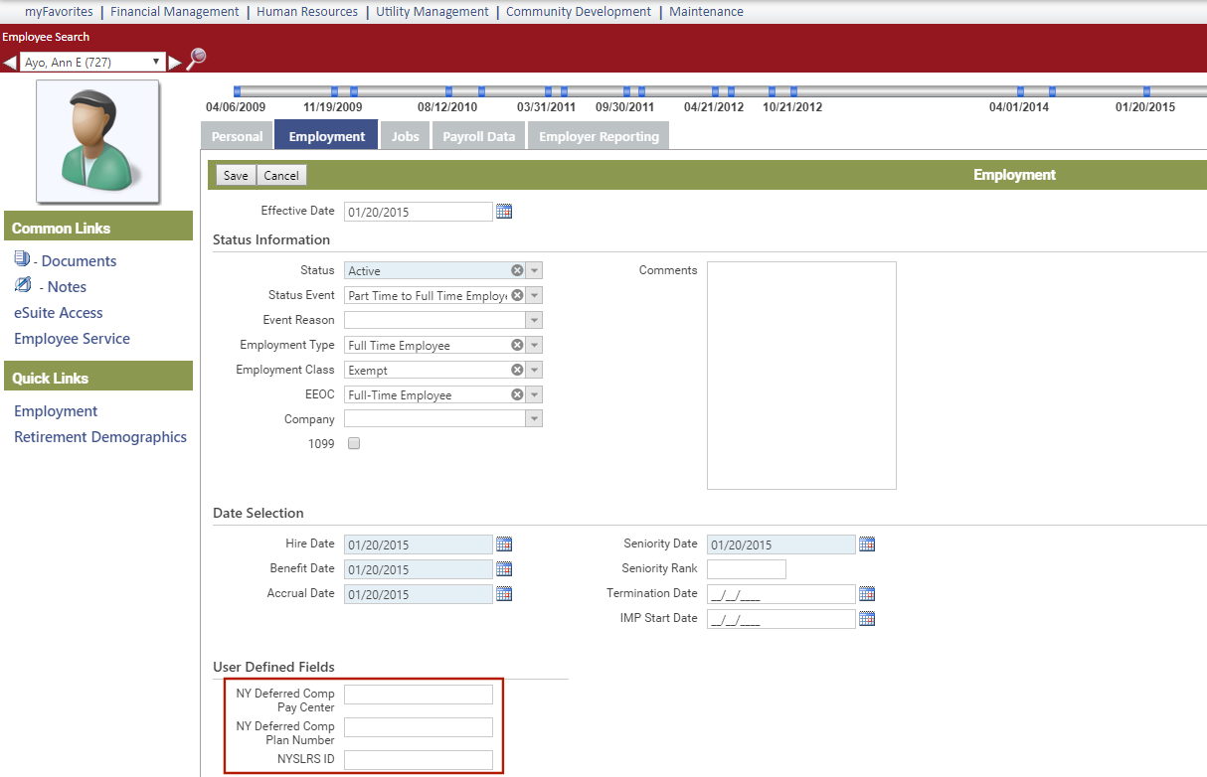Open calendar picker for IMP Start Date

(x=867, y=619)
